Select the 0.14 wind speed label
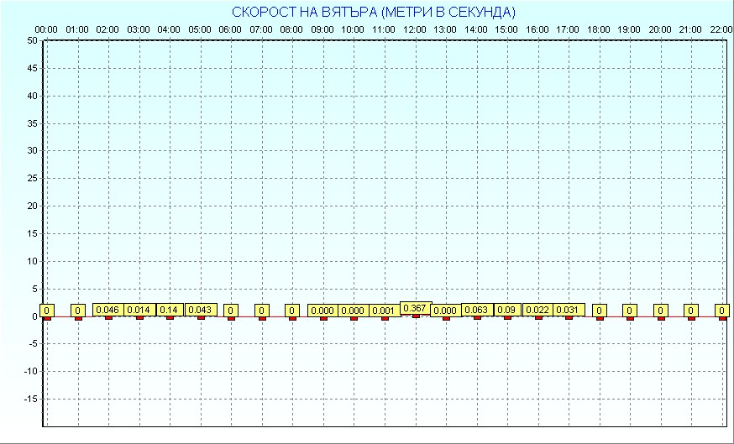Screen dimensions: 734x444 tap(169, 310)
